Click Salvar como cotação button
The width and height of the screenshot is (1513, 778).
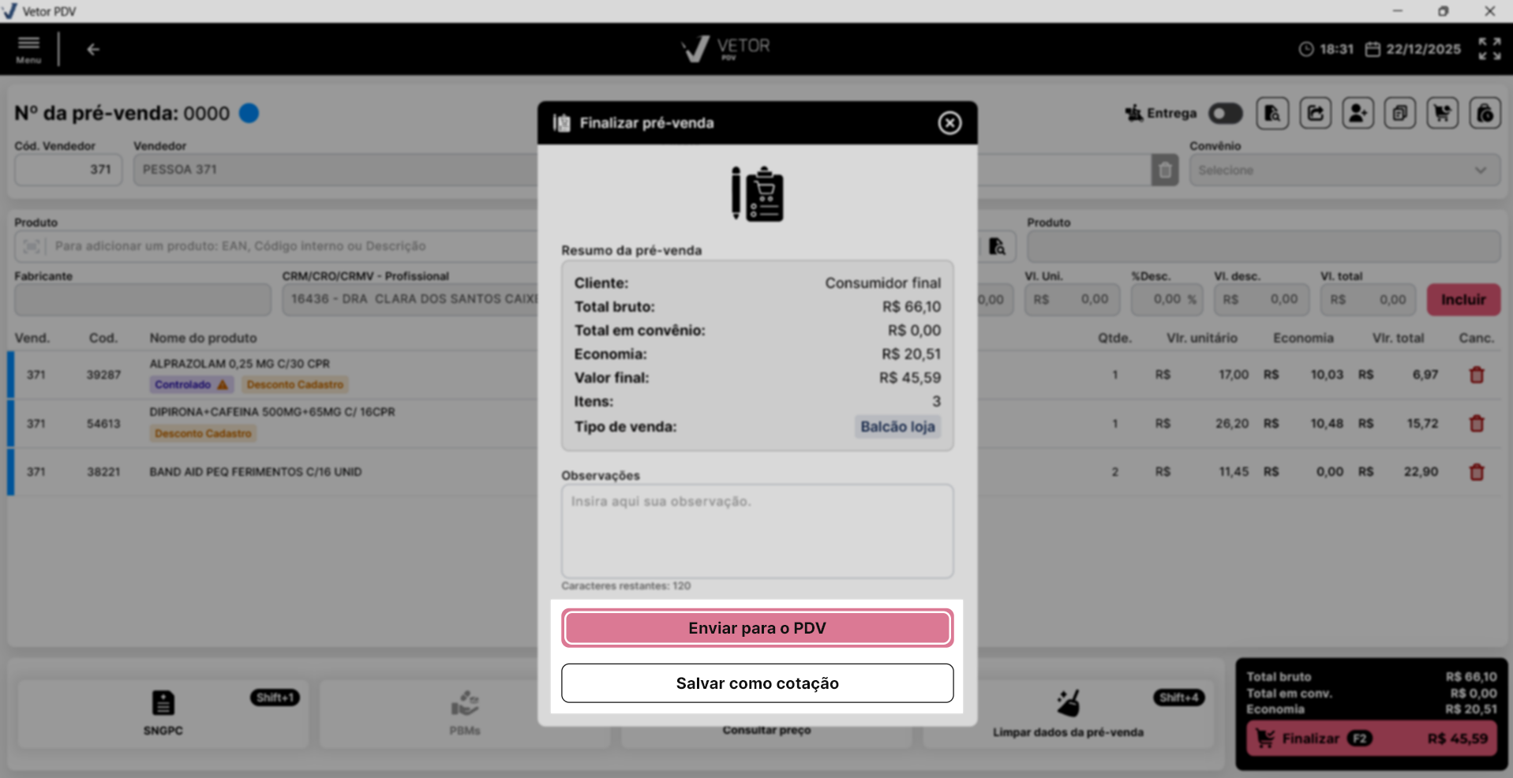coord(757,683)
